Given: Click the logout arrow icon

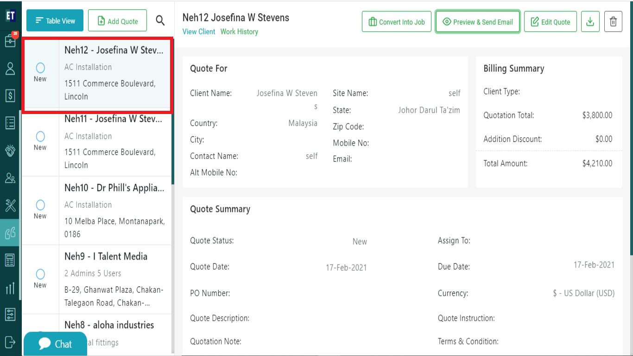Looking at the screenshot, I should [x=10, y=342].
